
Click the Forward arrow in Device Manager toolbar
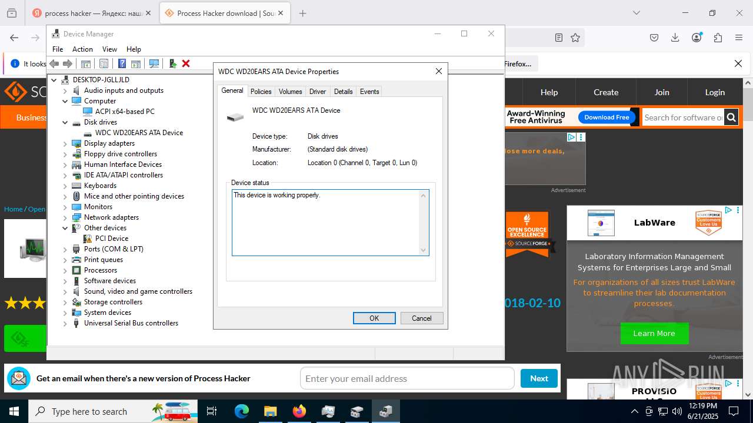pyautogui.click(x=68, y=63)
